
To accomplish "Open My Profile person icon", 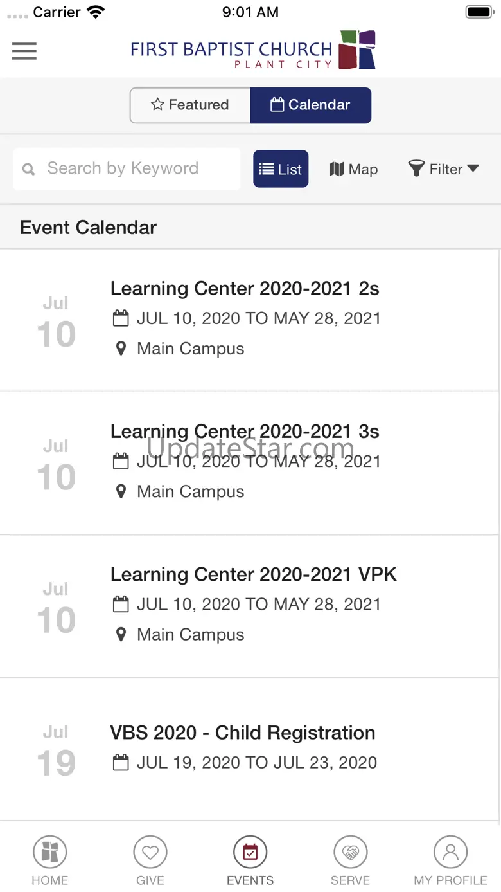I will pos(451,853).
